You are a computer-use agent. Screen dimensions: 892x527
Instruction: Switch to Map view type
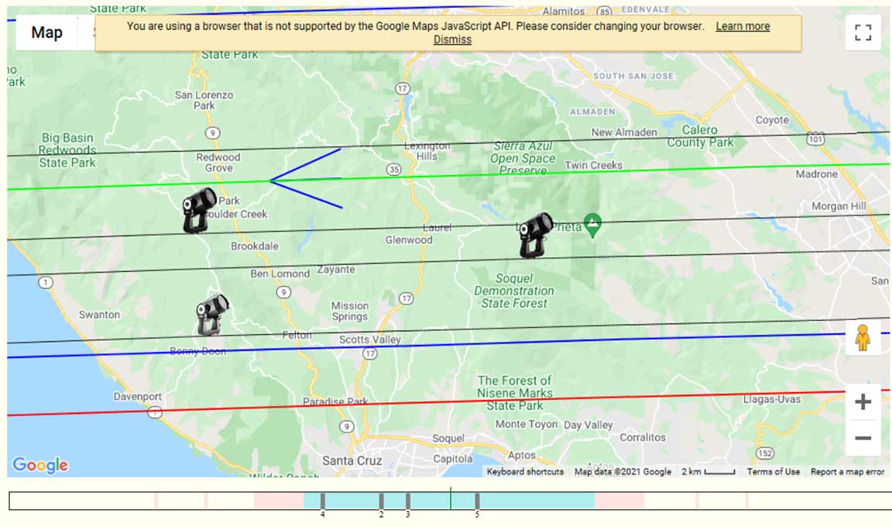point(46,33)
